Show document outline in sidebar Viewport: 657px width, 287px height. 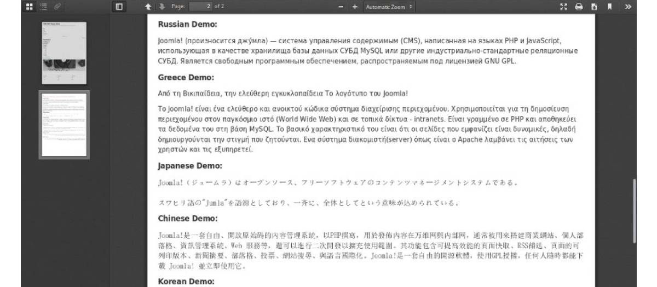(43, 7)
